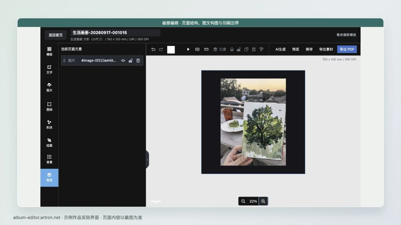Click the duplicate icon in the toolbar
This screenshot has width=401, height=225.
click(x=246, y=49)
